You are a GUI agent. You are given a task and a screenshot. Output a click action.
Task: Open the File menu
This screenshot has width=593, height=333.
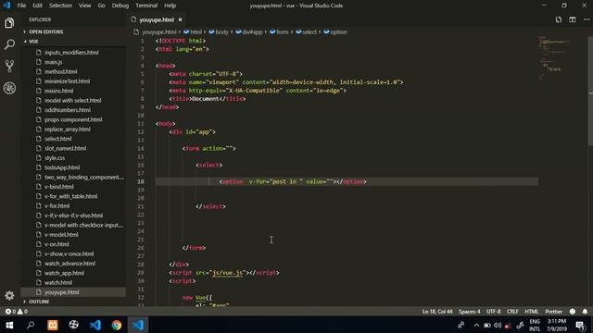point(21,6)
